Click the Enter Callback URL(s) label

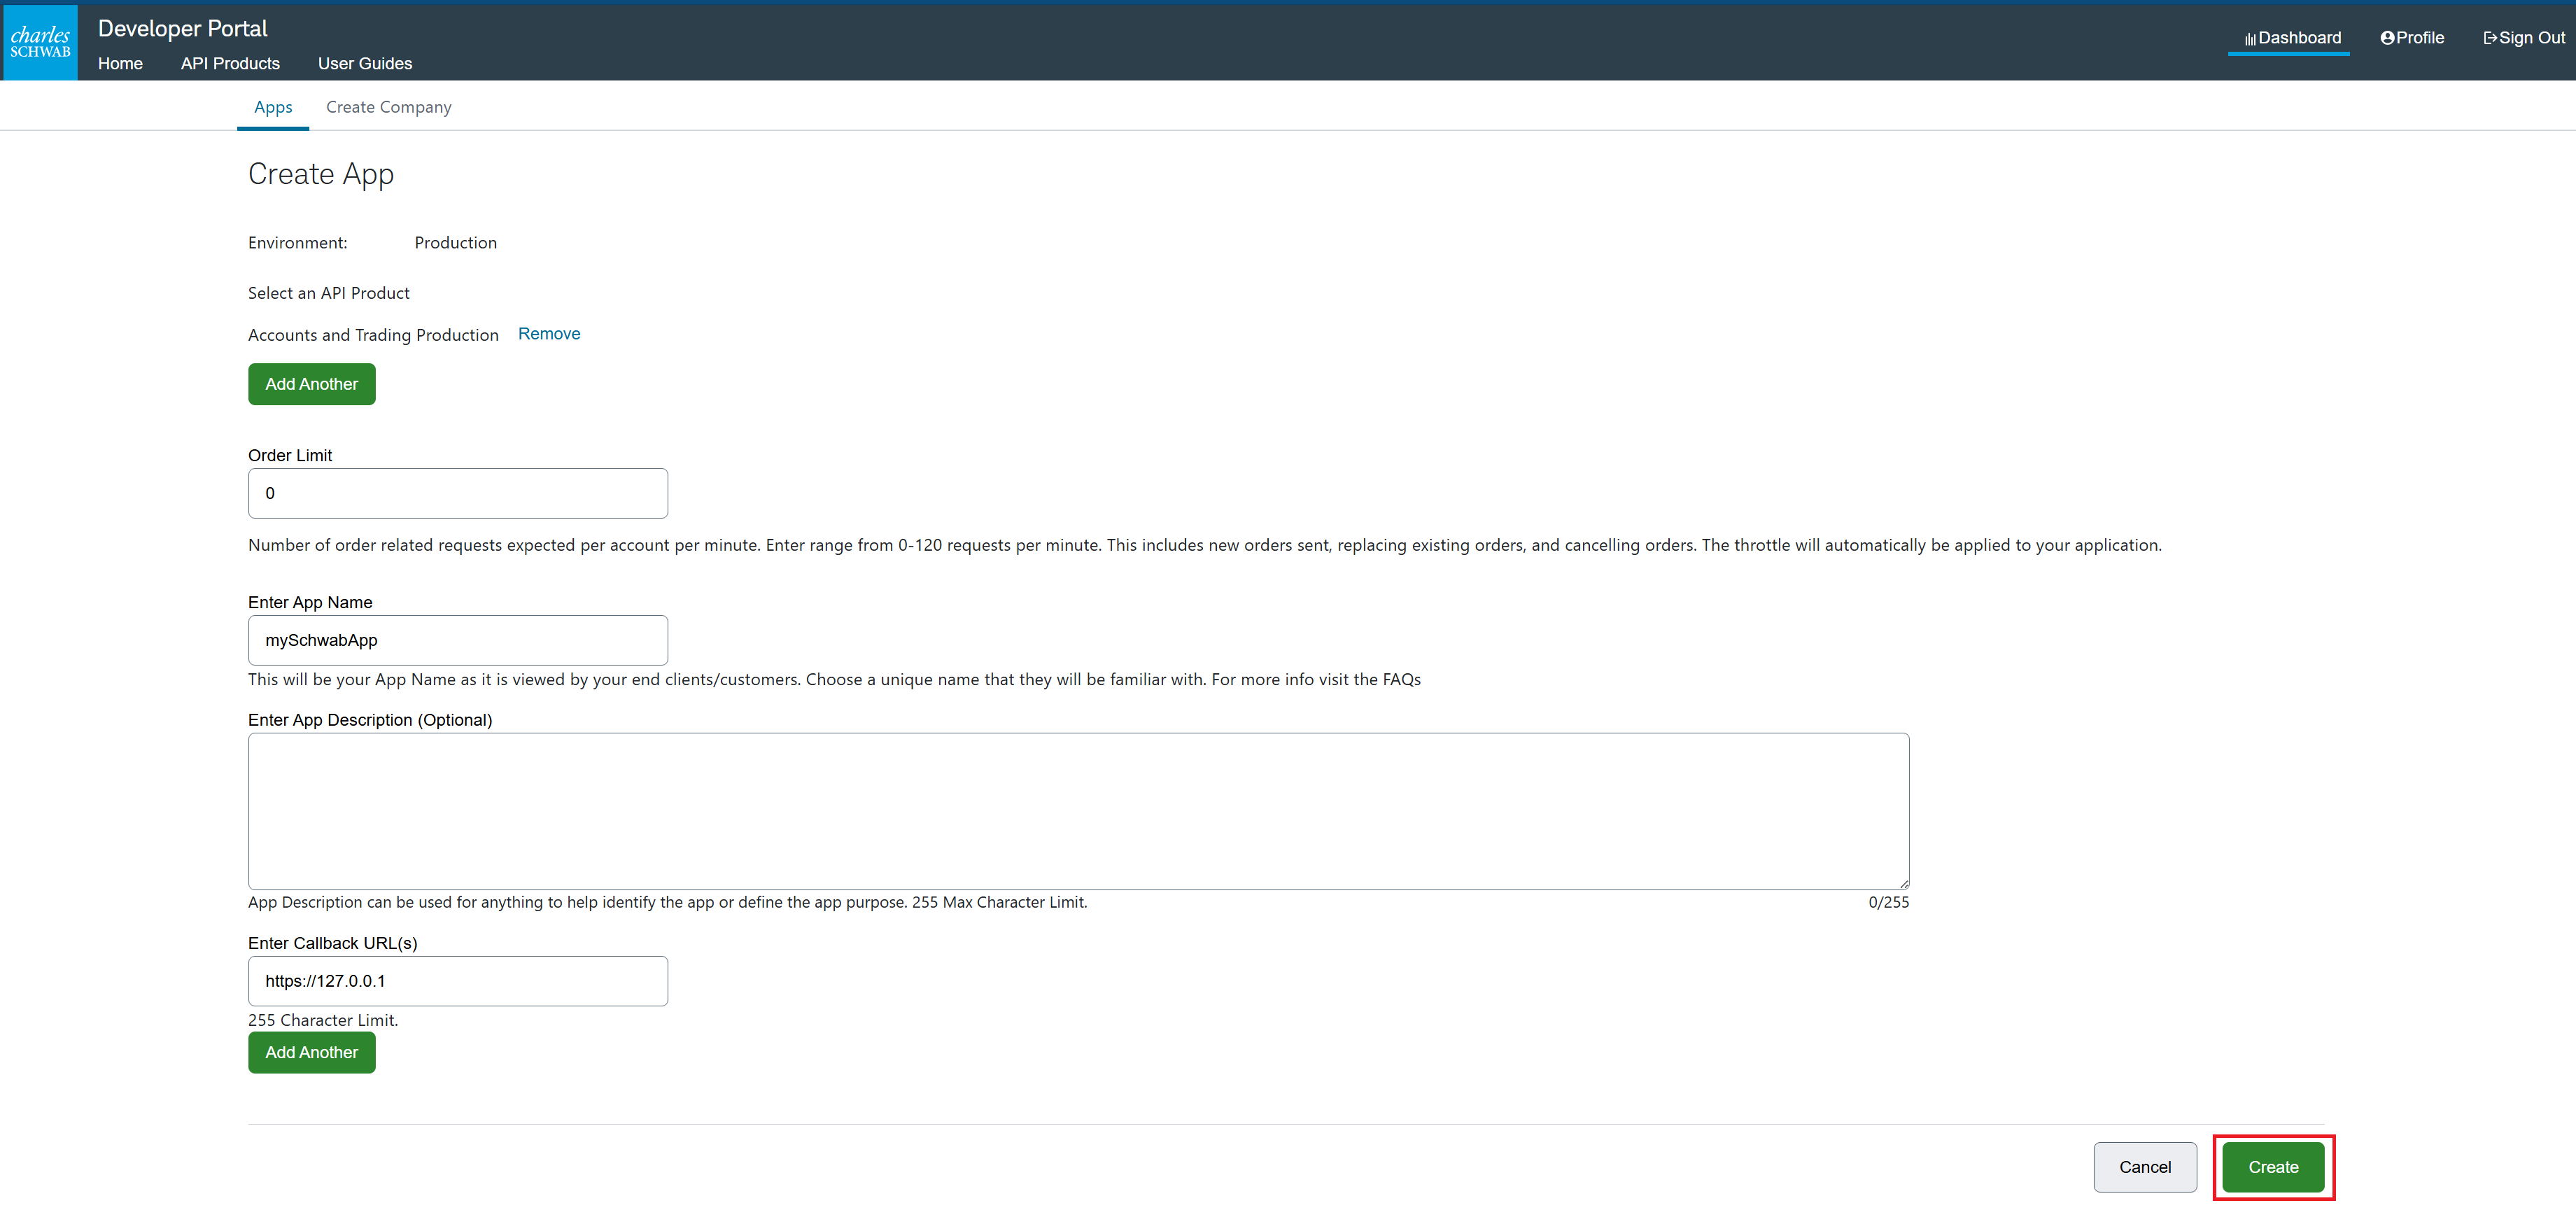pos(333,943)
